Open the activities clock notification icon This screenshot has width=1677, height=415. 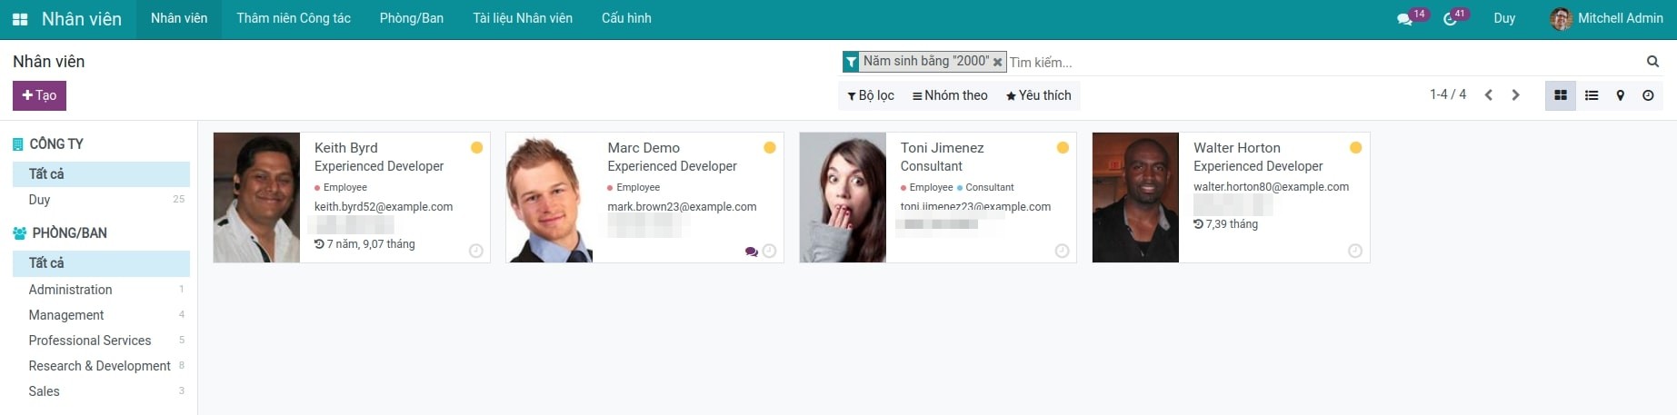(1450, 19)
